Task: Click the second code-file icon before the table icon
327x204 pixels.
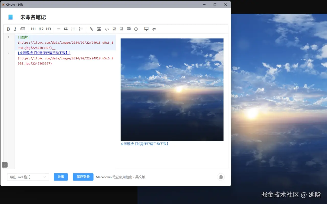Action: [x=122, y=29]
